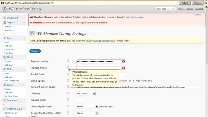Click Add New under Posts
This screenshot has height=117, width=208.
coord(8,46)
